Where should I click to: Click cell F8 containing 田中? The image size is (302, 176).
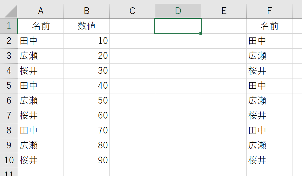270,131
